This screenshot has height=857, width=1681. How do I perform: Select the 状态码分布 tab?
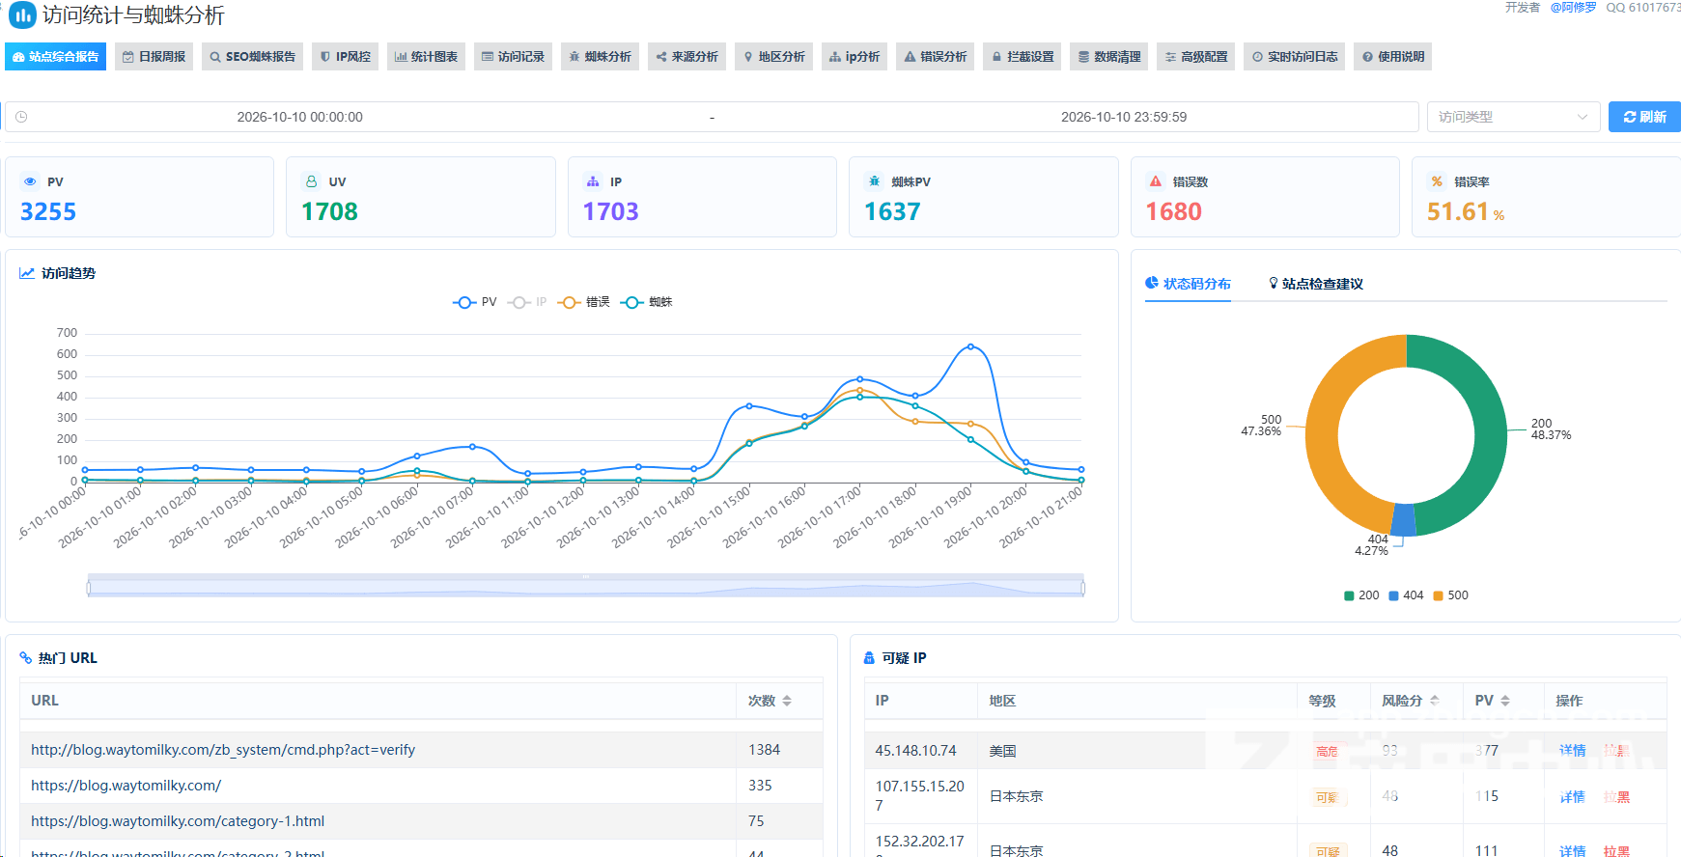(x=1188, y=284)
